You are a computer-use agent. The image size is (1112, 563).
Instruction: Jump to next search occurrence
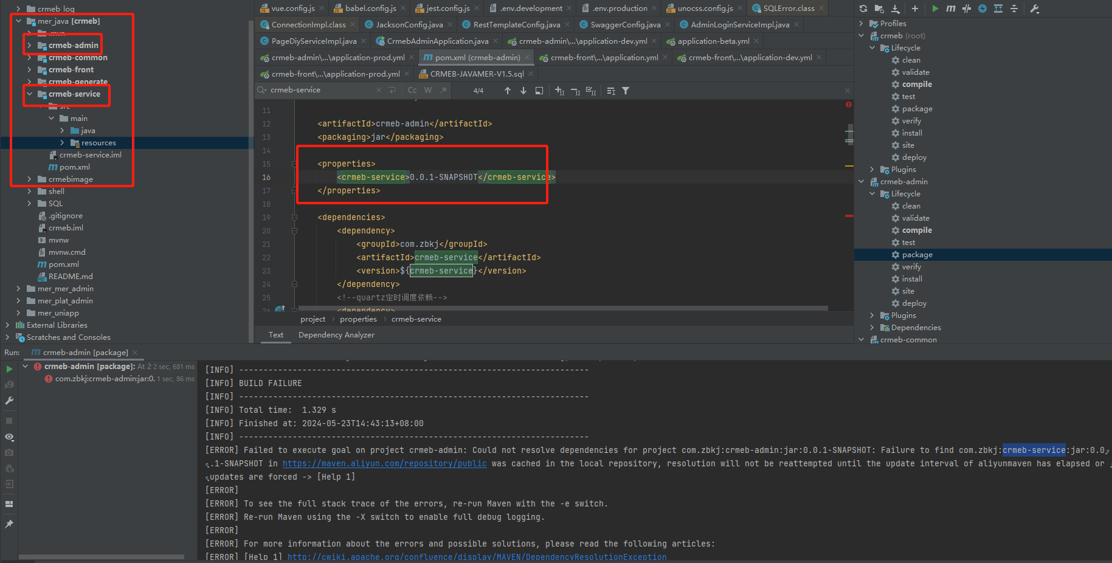[523, 91]
